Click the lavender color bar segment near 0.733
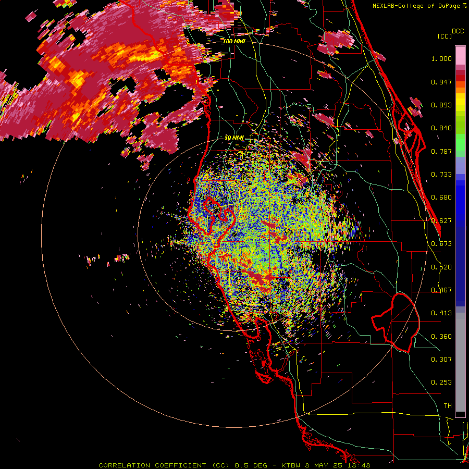Screen dimensions: 469x469 coord(460,165)
